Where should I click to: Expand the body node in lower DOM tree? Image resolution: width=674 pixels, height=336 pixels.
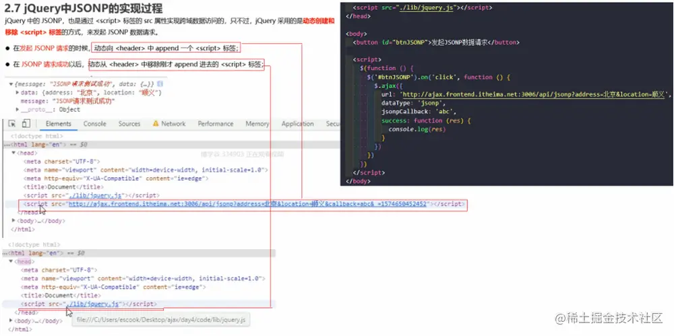click(11, 321)
